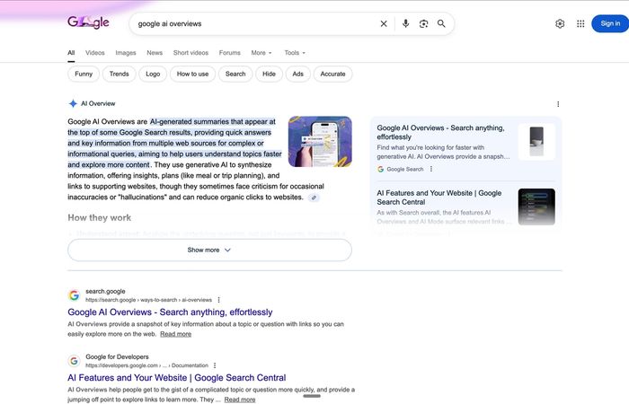The width and height of the screenshot is (629, 404).
Task: Click the Sign in button
Action: (610, 23)
